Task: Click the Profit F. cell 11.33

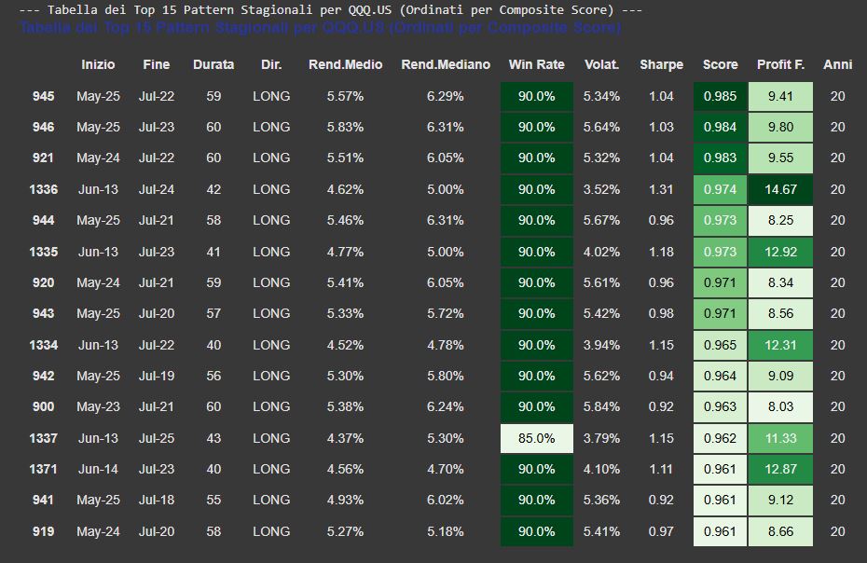Action: [780, 439]
